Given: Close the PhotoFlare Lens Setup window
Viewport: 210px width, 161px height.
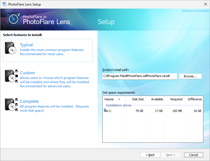Looking at the screenshot, I should point(206,4).
